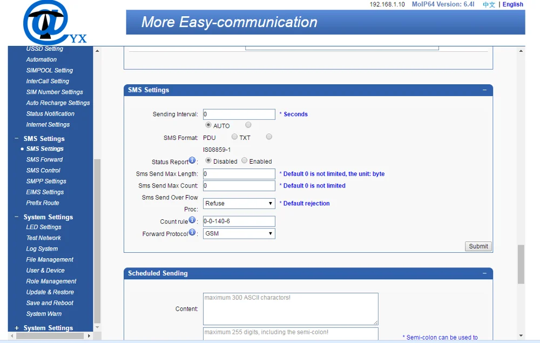Screen dimensions: 540x343
Task: Click the info icon beside Count rule
Action: pyautogui.click(x=192, y=220)
